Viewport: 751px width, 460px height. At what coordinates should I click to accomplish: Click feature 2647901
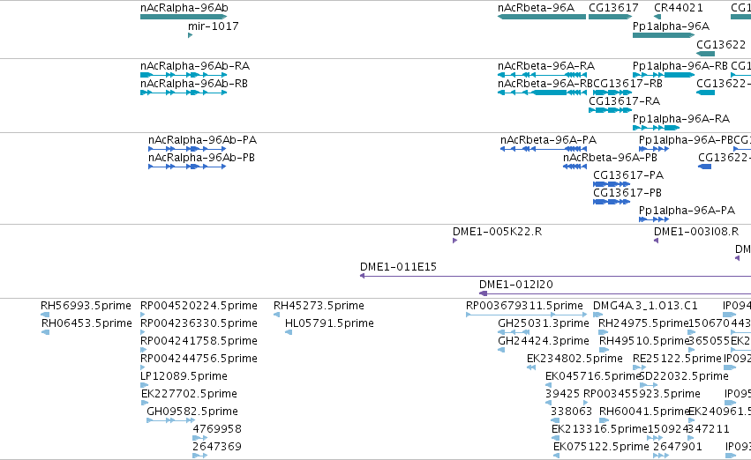pos(661,456)
